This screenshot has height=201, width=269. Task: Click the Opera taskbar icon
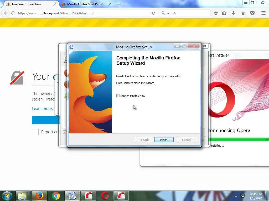(x=105, y=196)
